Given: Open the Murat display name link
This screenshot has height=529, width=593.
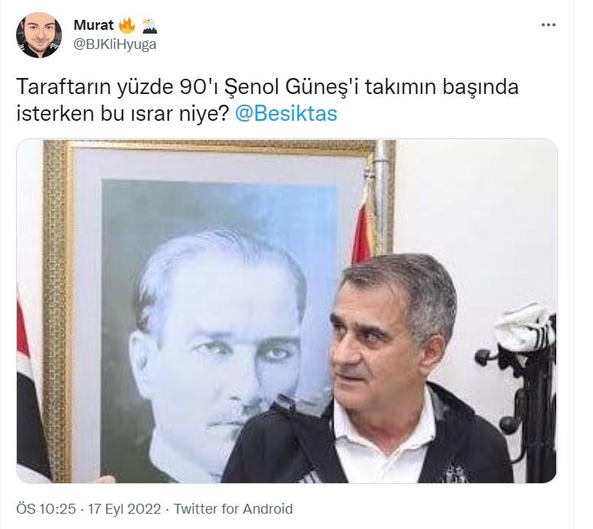Looking at the screenshot, I should pyautogui.click(x=93, y=25).
